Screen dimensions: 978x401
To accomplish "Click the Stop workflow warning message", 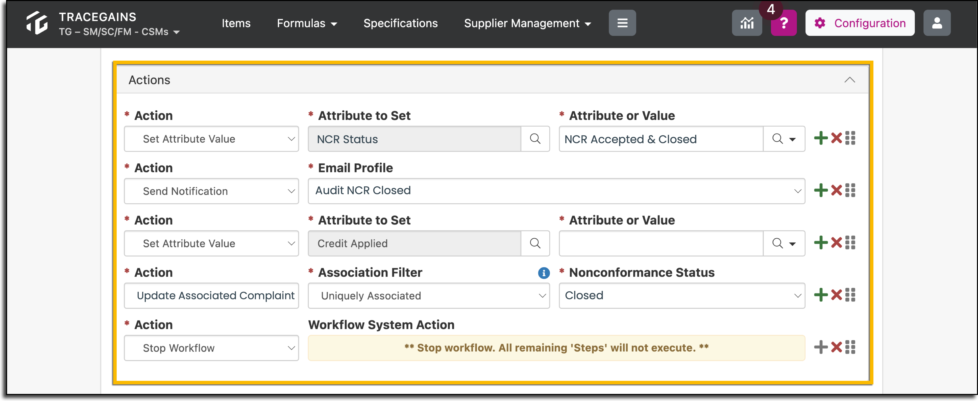I will point(556,348).
